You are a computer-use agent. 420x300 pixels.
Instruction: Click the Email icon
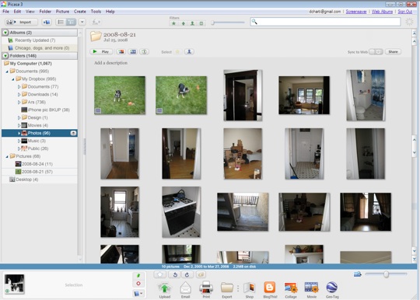[185, 290]
